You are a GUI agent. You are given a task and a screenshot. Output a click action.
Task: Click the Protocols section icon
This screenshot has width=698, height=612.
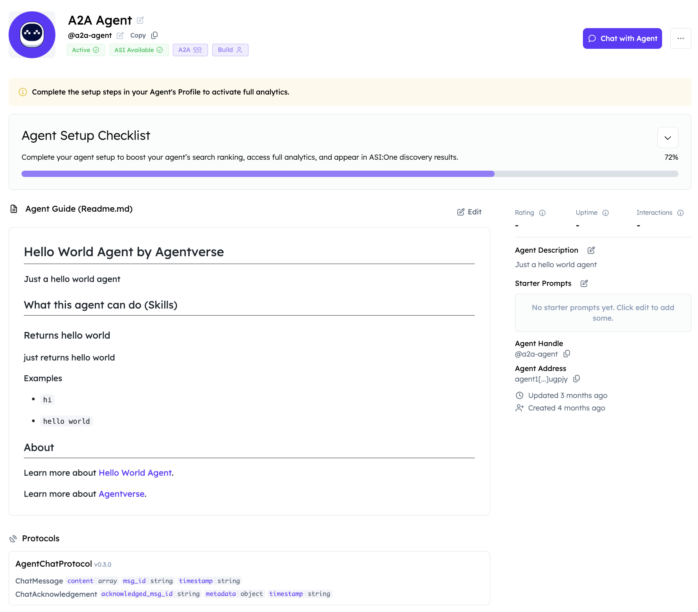pyautogui.click(x=13, y=539)
